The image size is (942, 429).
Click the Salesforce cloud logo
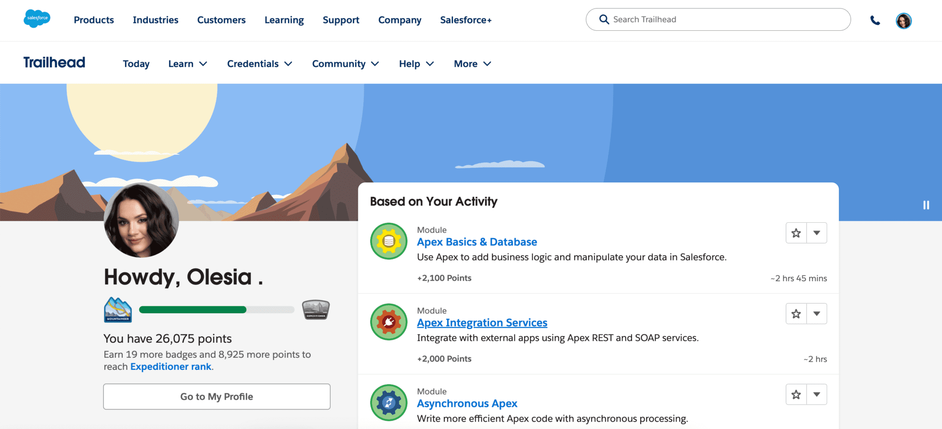point(37,19)
